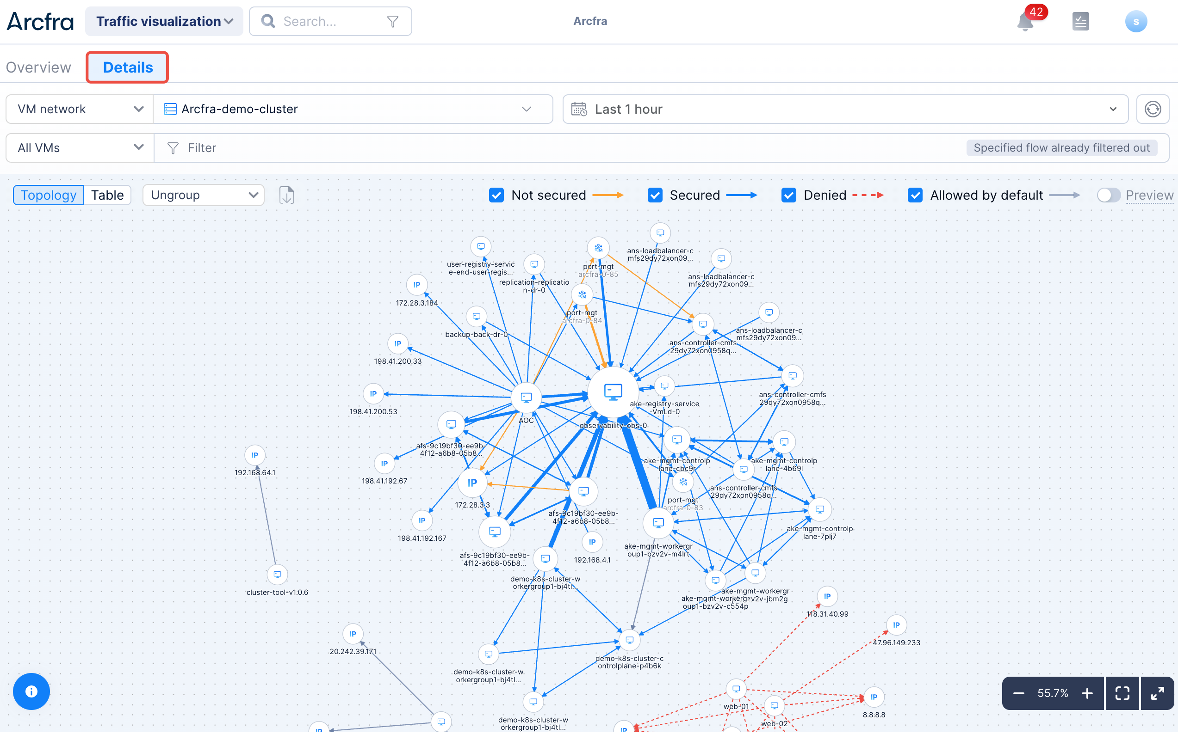
Task: Uncheck the Secured flows checkbox
Action: pos(655,195)
